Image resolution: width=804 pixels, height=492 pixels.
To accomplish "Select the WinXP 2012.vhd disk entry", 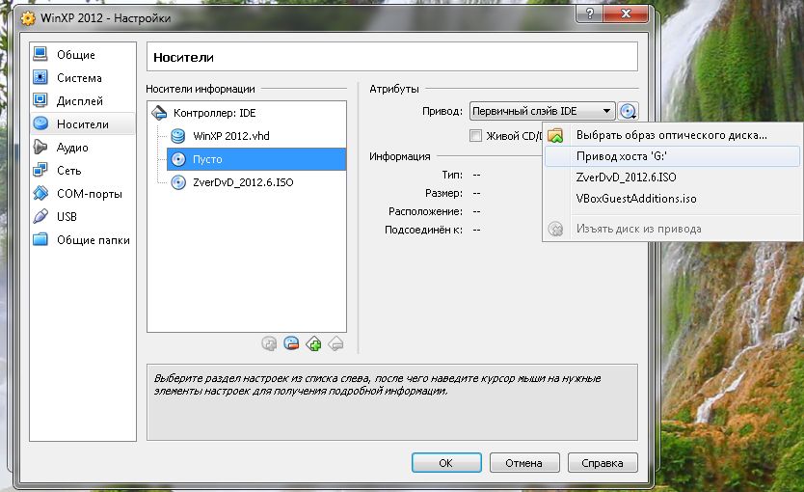I will tap(230, 136).
